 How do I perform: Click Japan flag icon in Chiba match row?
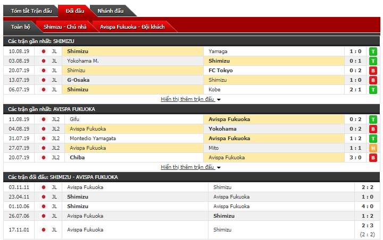[x=44, y=158]
